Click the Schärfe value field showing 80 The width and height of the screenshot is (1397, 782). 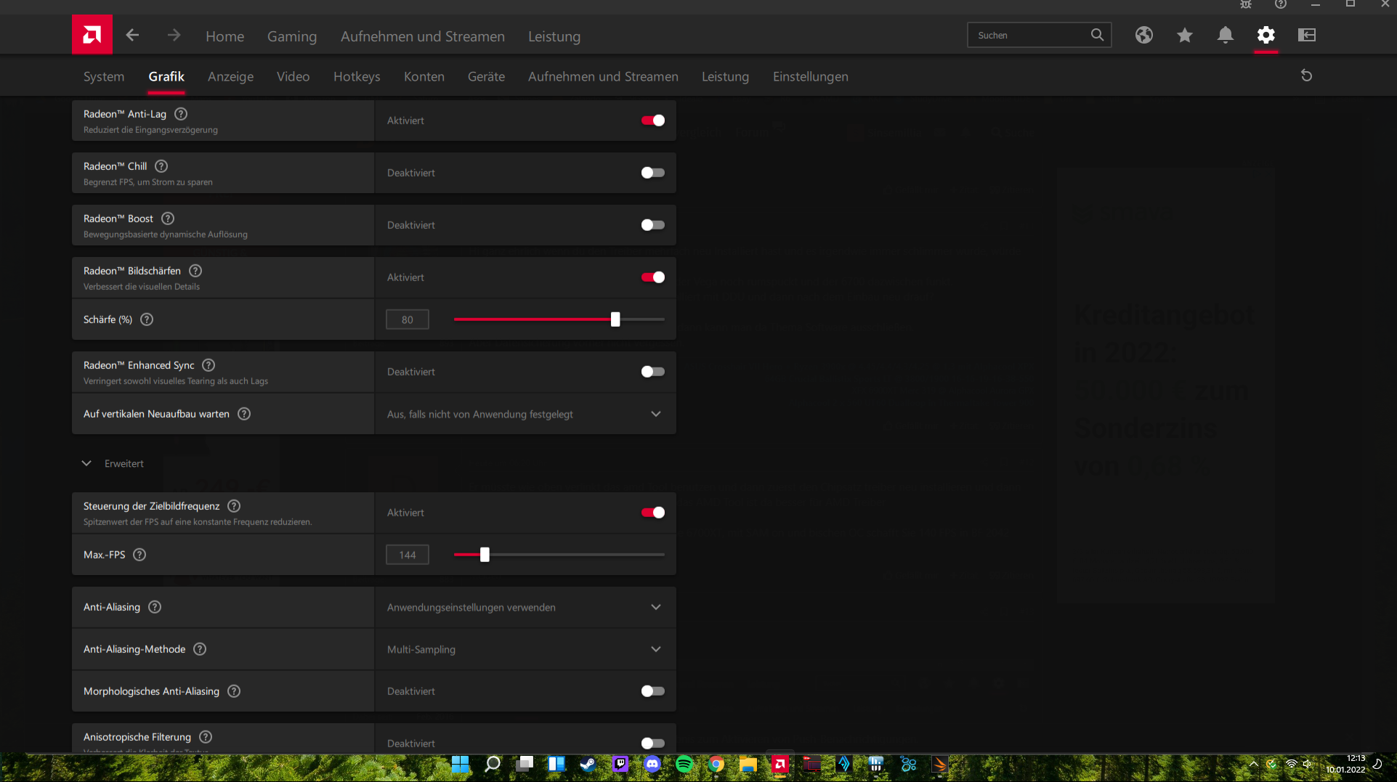point(408,319)
